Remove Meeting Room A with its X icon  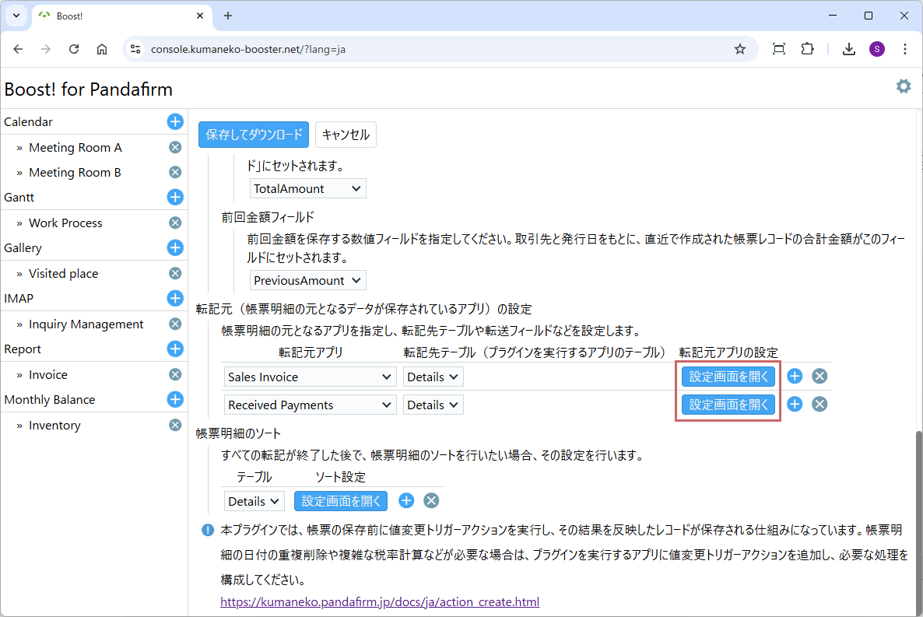coord(175,147)
